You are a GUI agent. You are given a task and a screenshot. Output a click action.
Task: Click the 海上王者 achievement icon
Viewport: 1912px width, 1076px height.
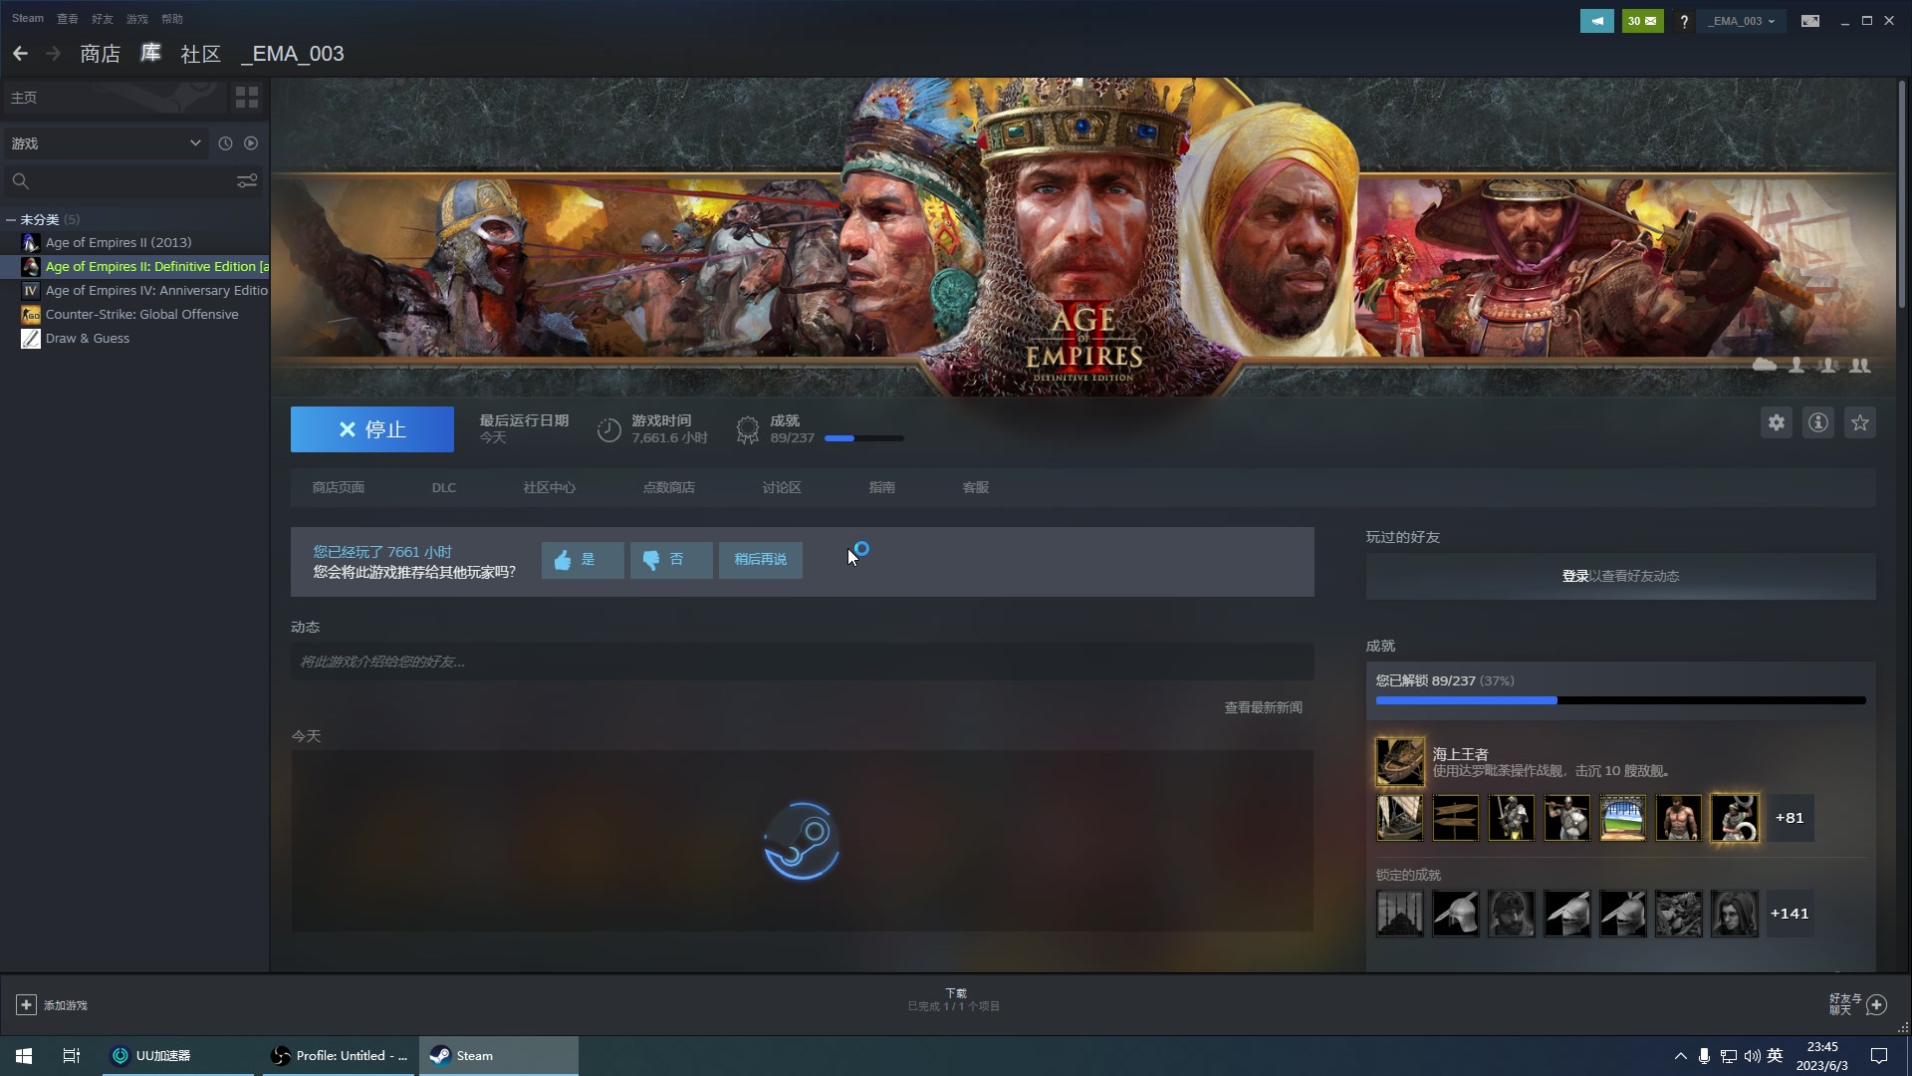point(1400,762)
